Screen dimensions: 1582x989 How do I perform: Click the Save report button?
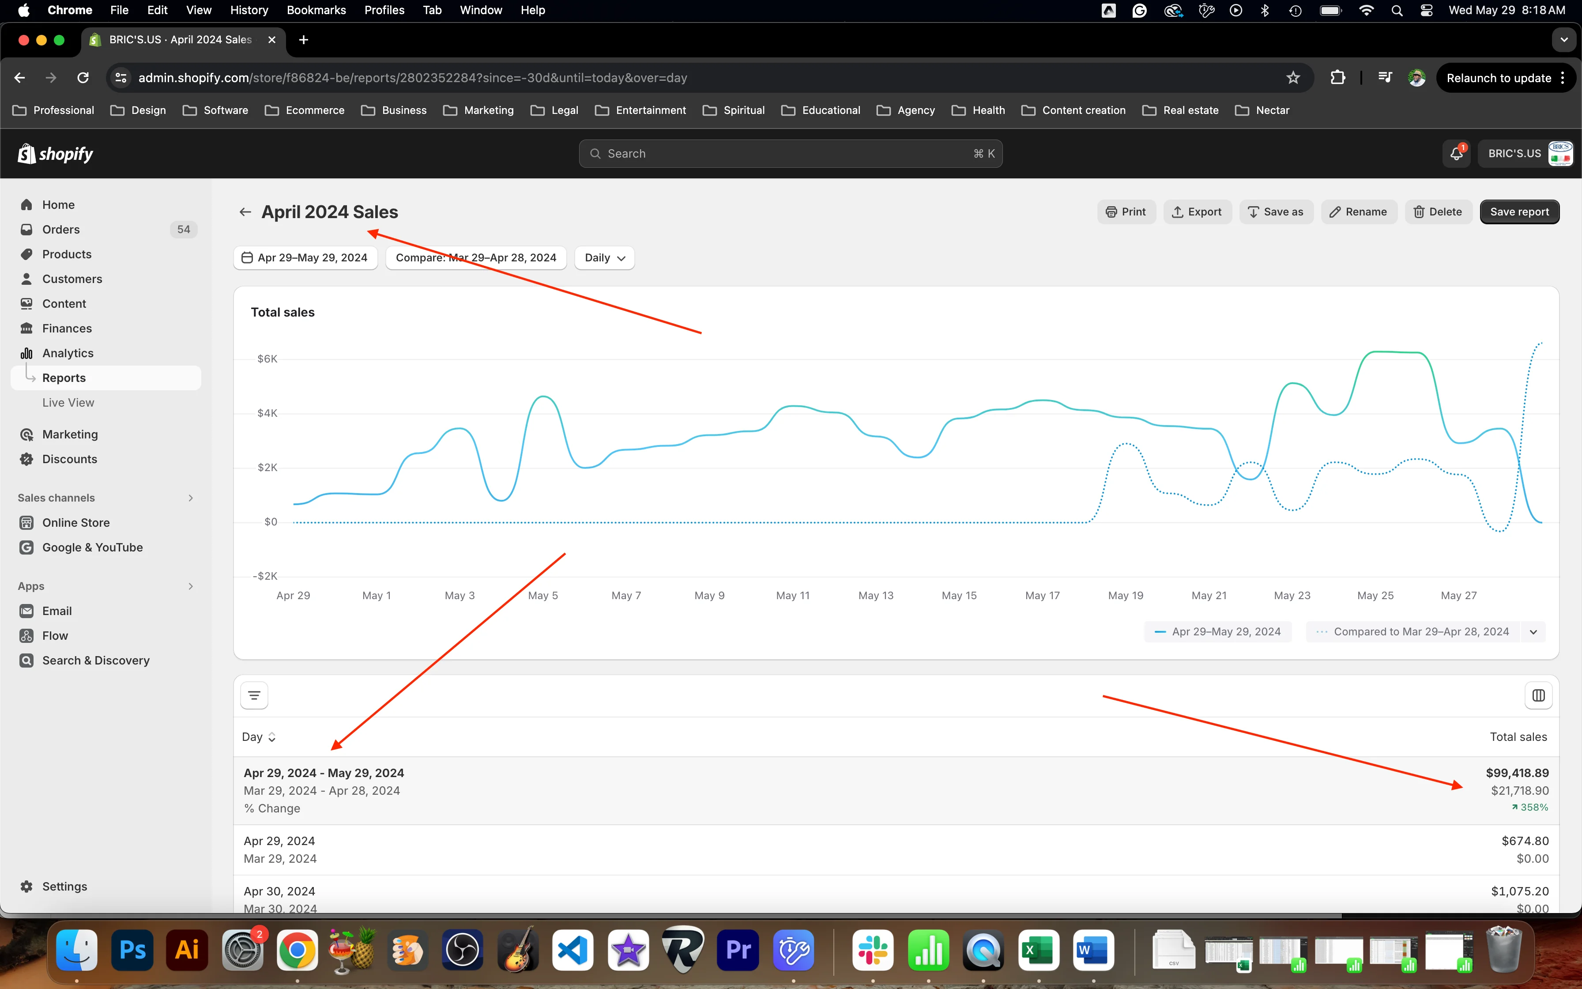pyautogui.click(x=1518, y=212)
